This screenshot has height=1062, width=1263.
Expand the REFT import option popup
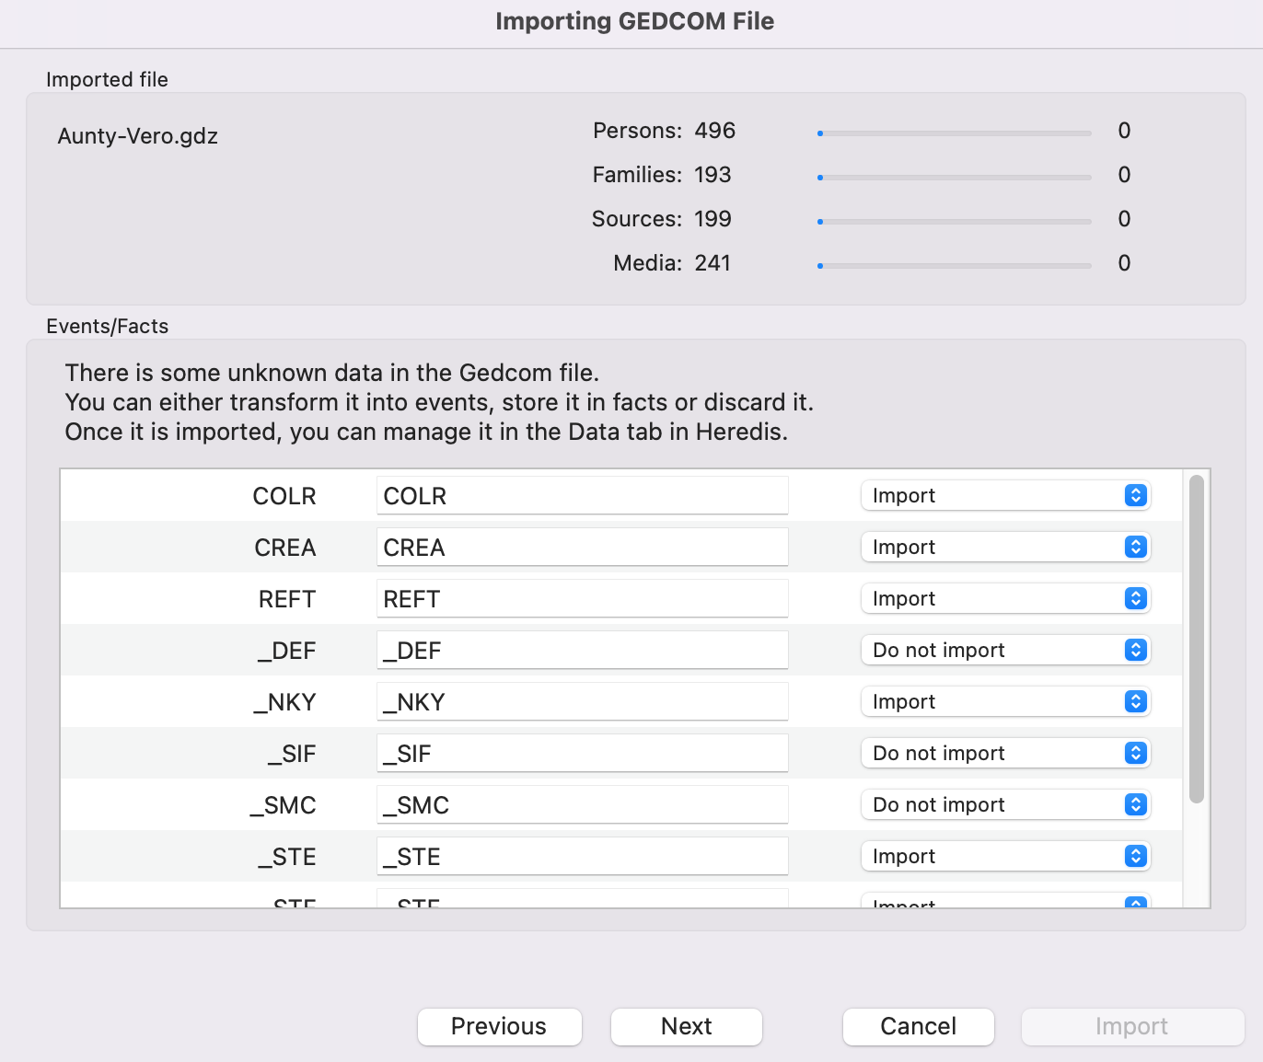click(1005, 599)
